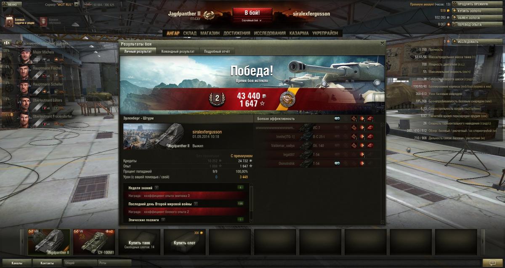Expand the Случайный бой battle type dropdown
This screenshot has width=505, height=268.
pyautogui.click(x=252, y=20)
